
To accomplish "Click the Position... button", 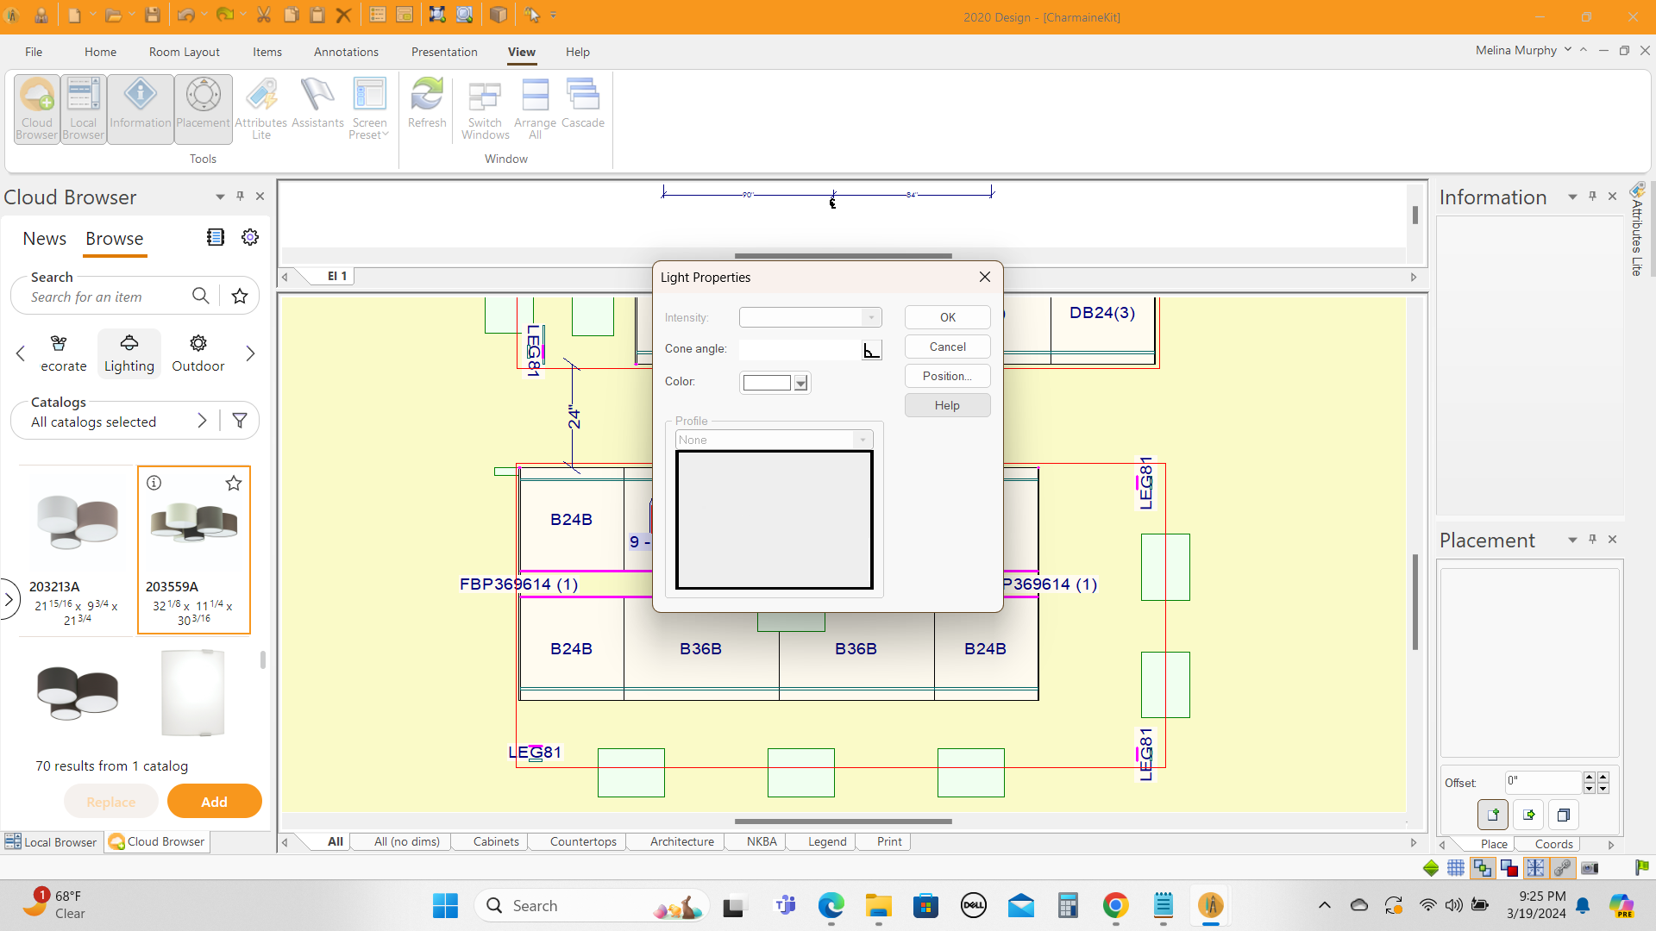I will click(x=947, y=376).
